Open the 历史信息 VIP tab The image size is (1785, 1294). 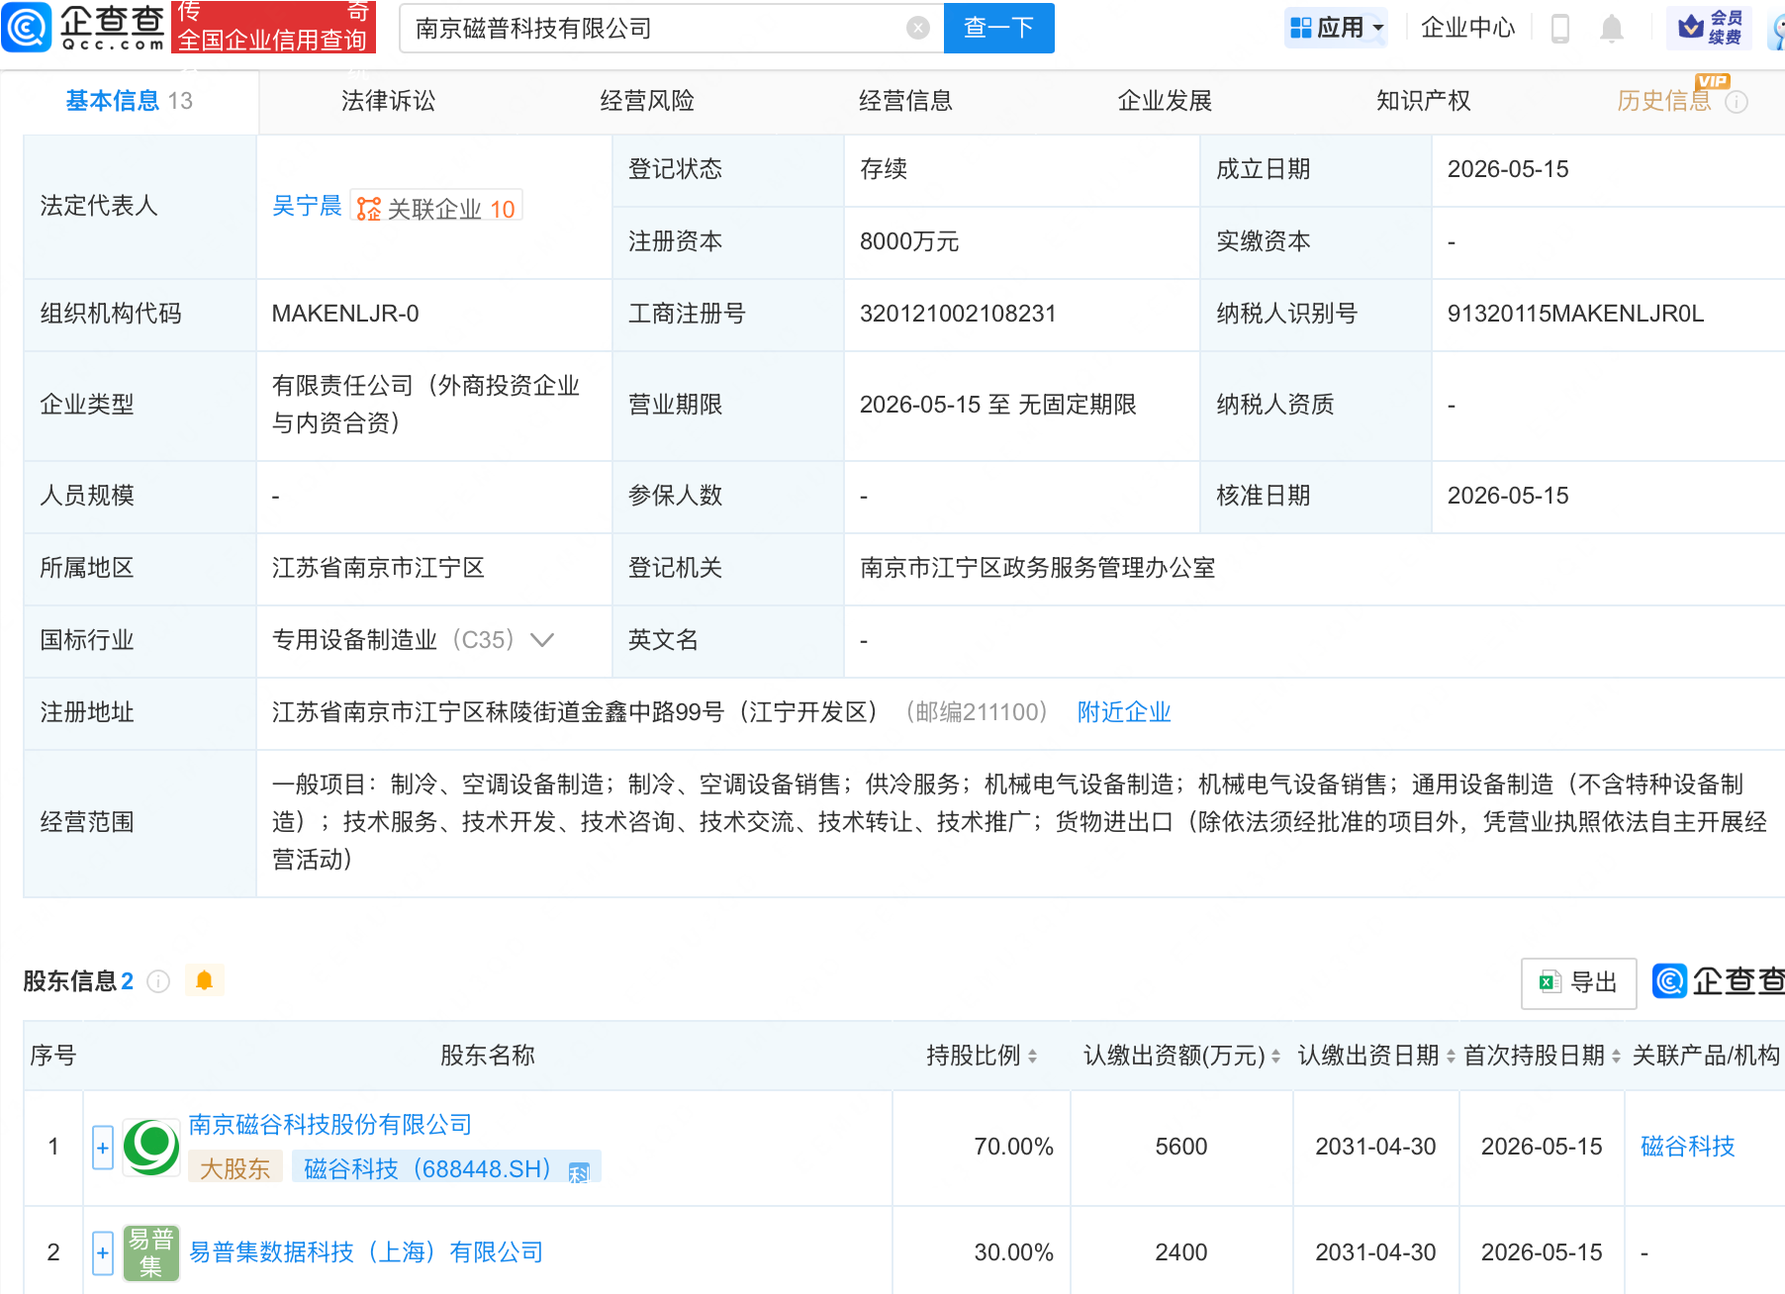[1664, 101]
